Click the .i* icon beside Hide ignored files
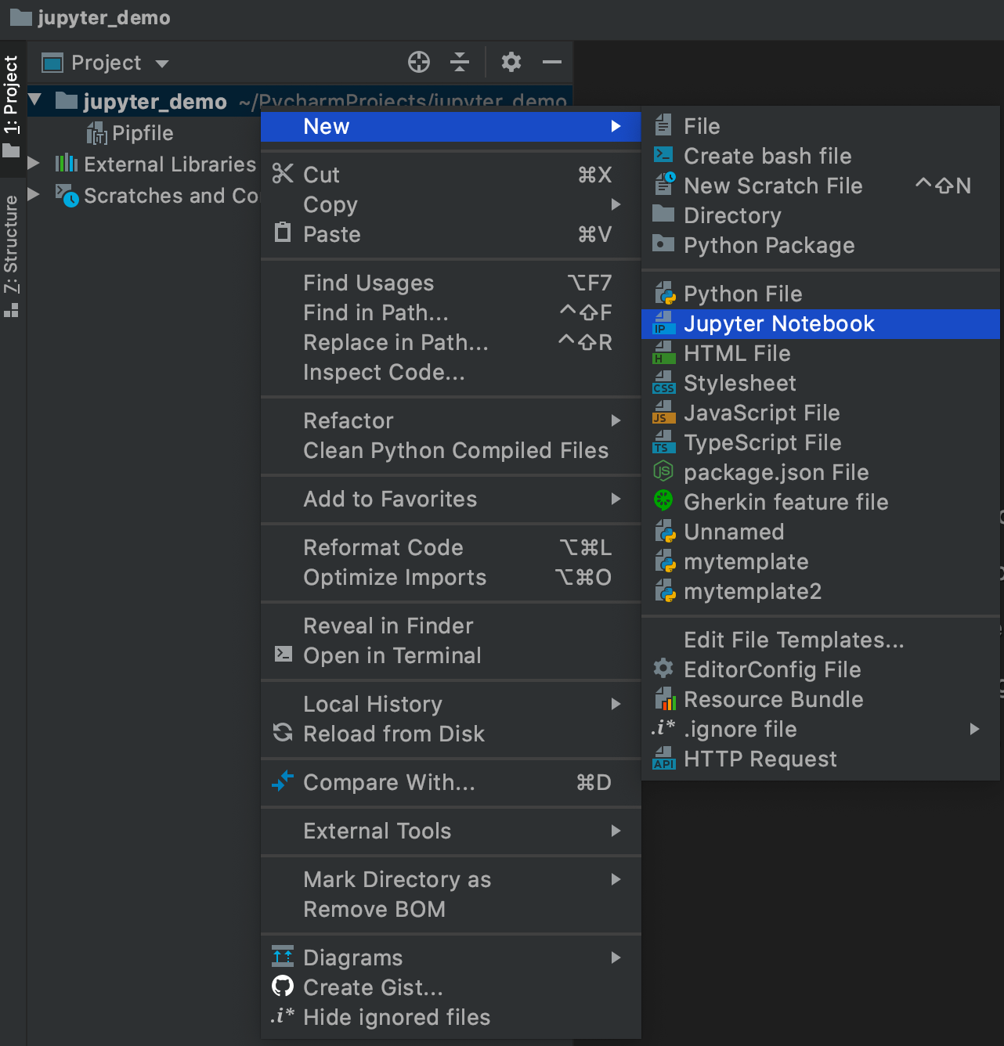This screenshot has width=1004, height=1046. pyautogui.click(x=283, y=1015)
